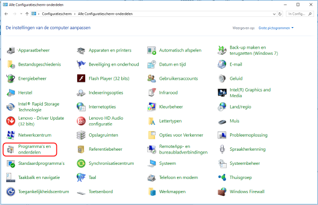Open the E-mail icon
318x205 pixels.
[x=222, y=64]
